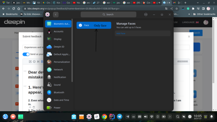
Task: Bookmark this page with star icon
Action: pos(177,9)
